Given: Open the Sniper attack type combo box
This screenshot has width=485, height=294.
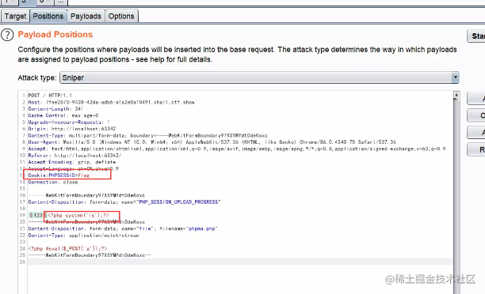Looking at the screenshot, I should tap(259, 77).
